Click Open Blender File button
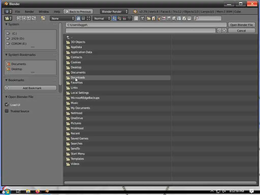This screenshot has height=195, width=260. pyautogui.click(x=241, y=25)
